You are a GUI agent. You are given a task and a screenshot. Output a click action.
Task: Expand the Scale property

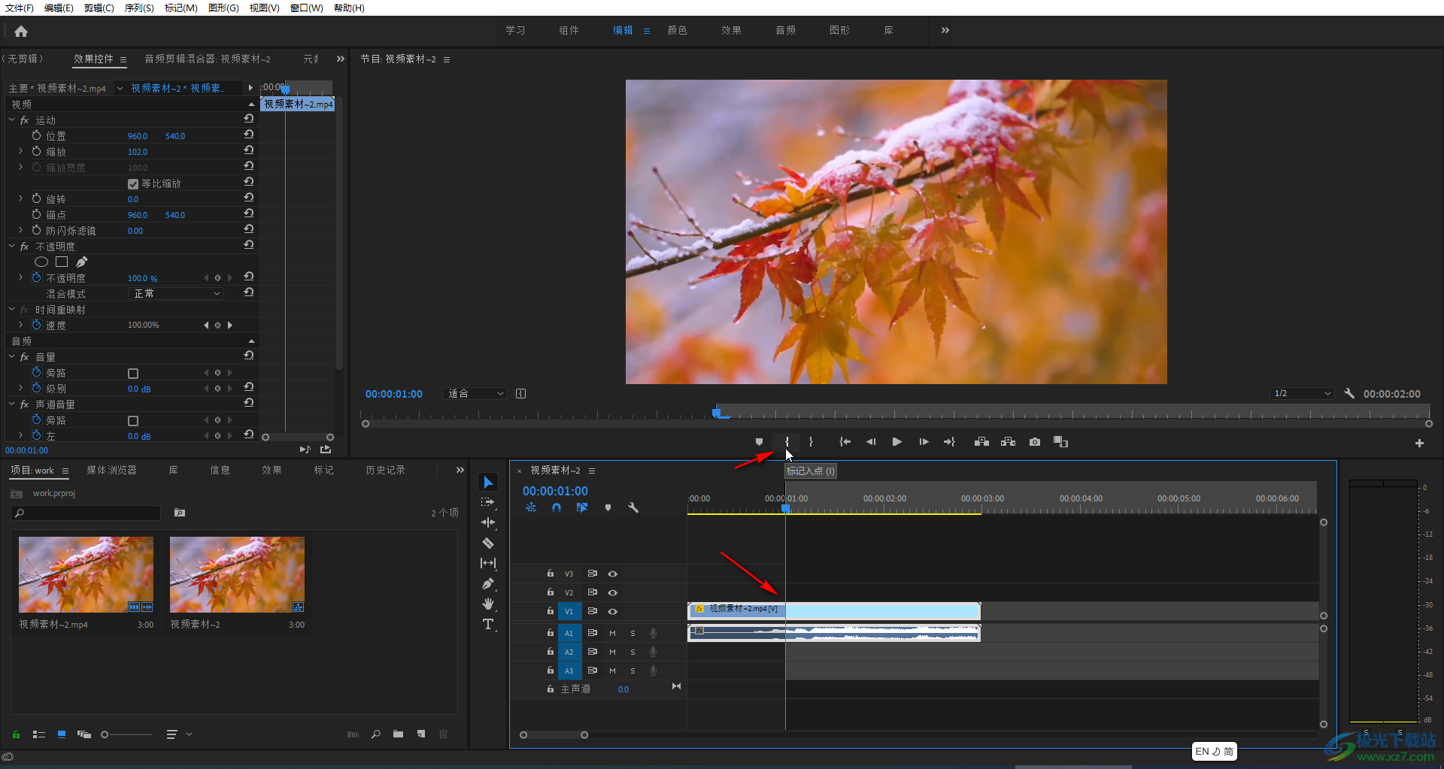21,151
